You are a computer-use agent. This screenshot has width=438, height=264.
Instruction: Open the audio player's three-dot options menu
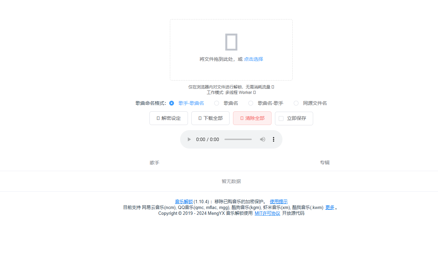point(273,139)
